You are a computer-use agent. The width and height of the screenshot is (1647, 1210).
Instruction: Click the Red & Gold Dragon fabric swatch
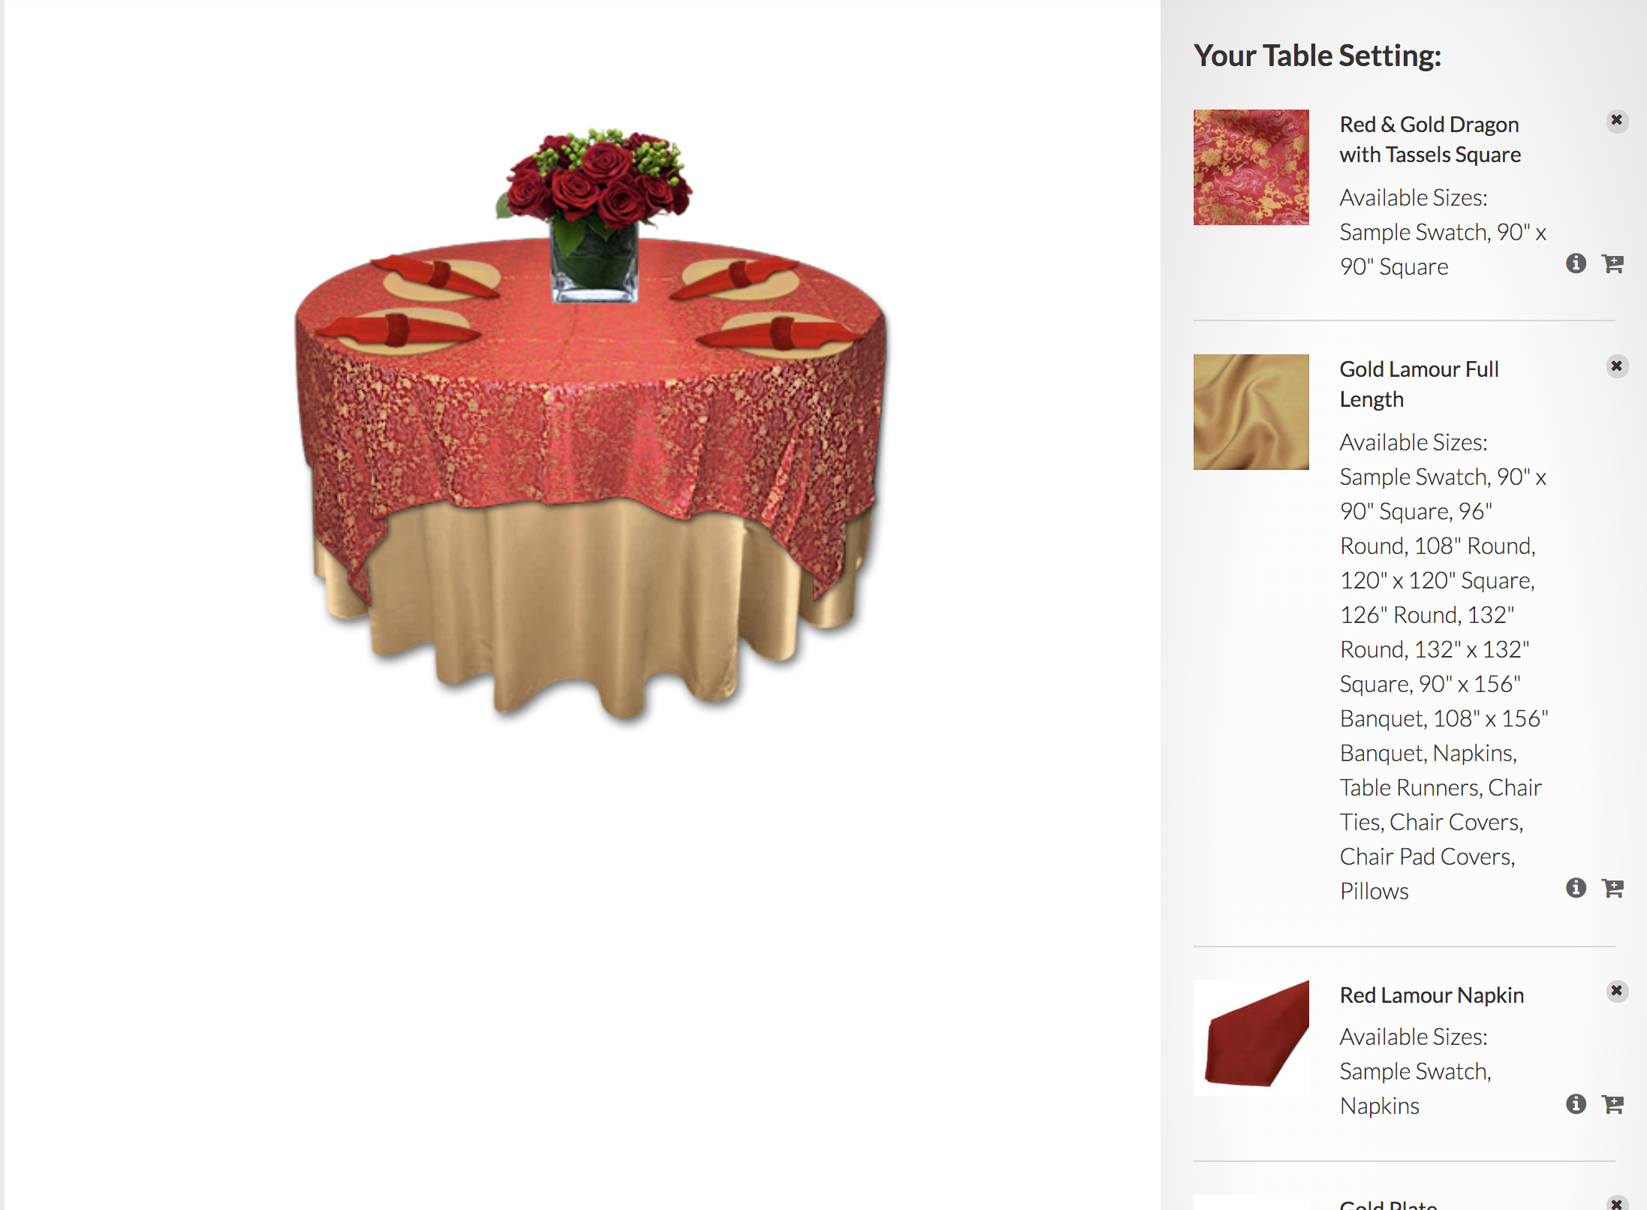(1251, 167)
